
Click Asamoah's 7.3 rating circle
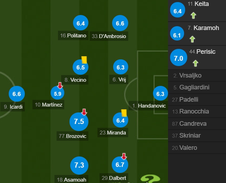coord(79,165)
